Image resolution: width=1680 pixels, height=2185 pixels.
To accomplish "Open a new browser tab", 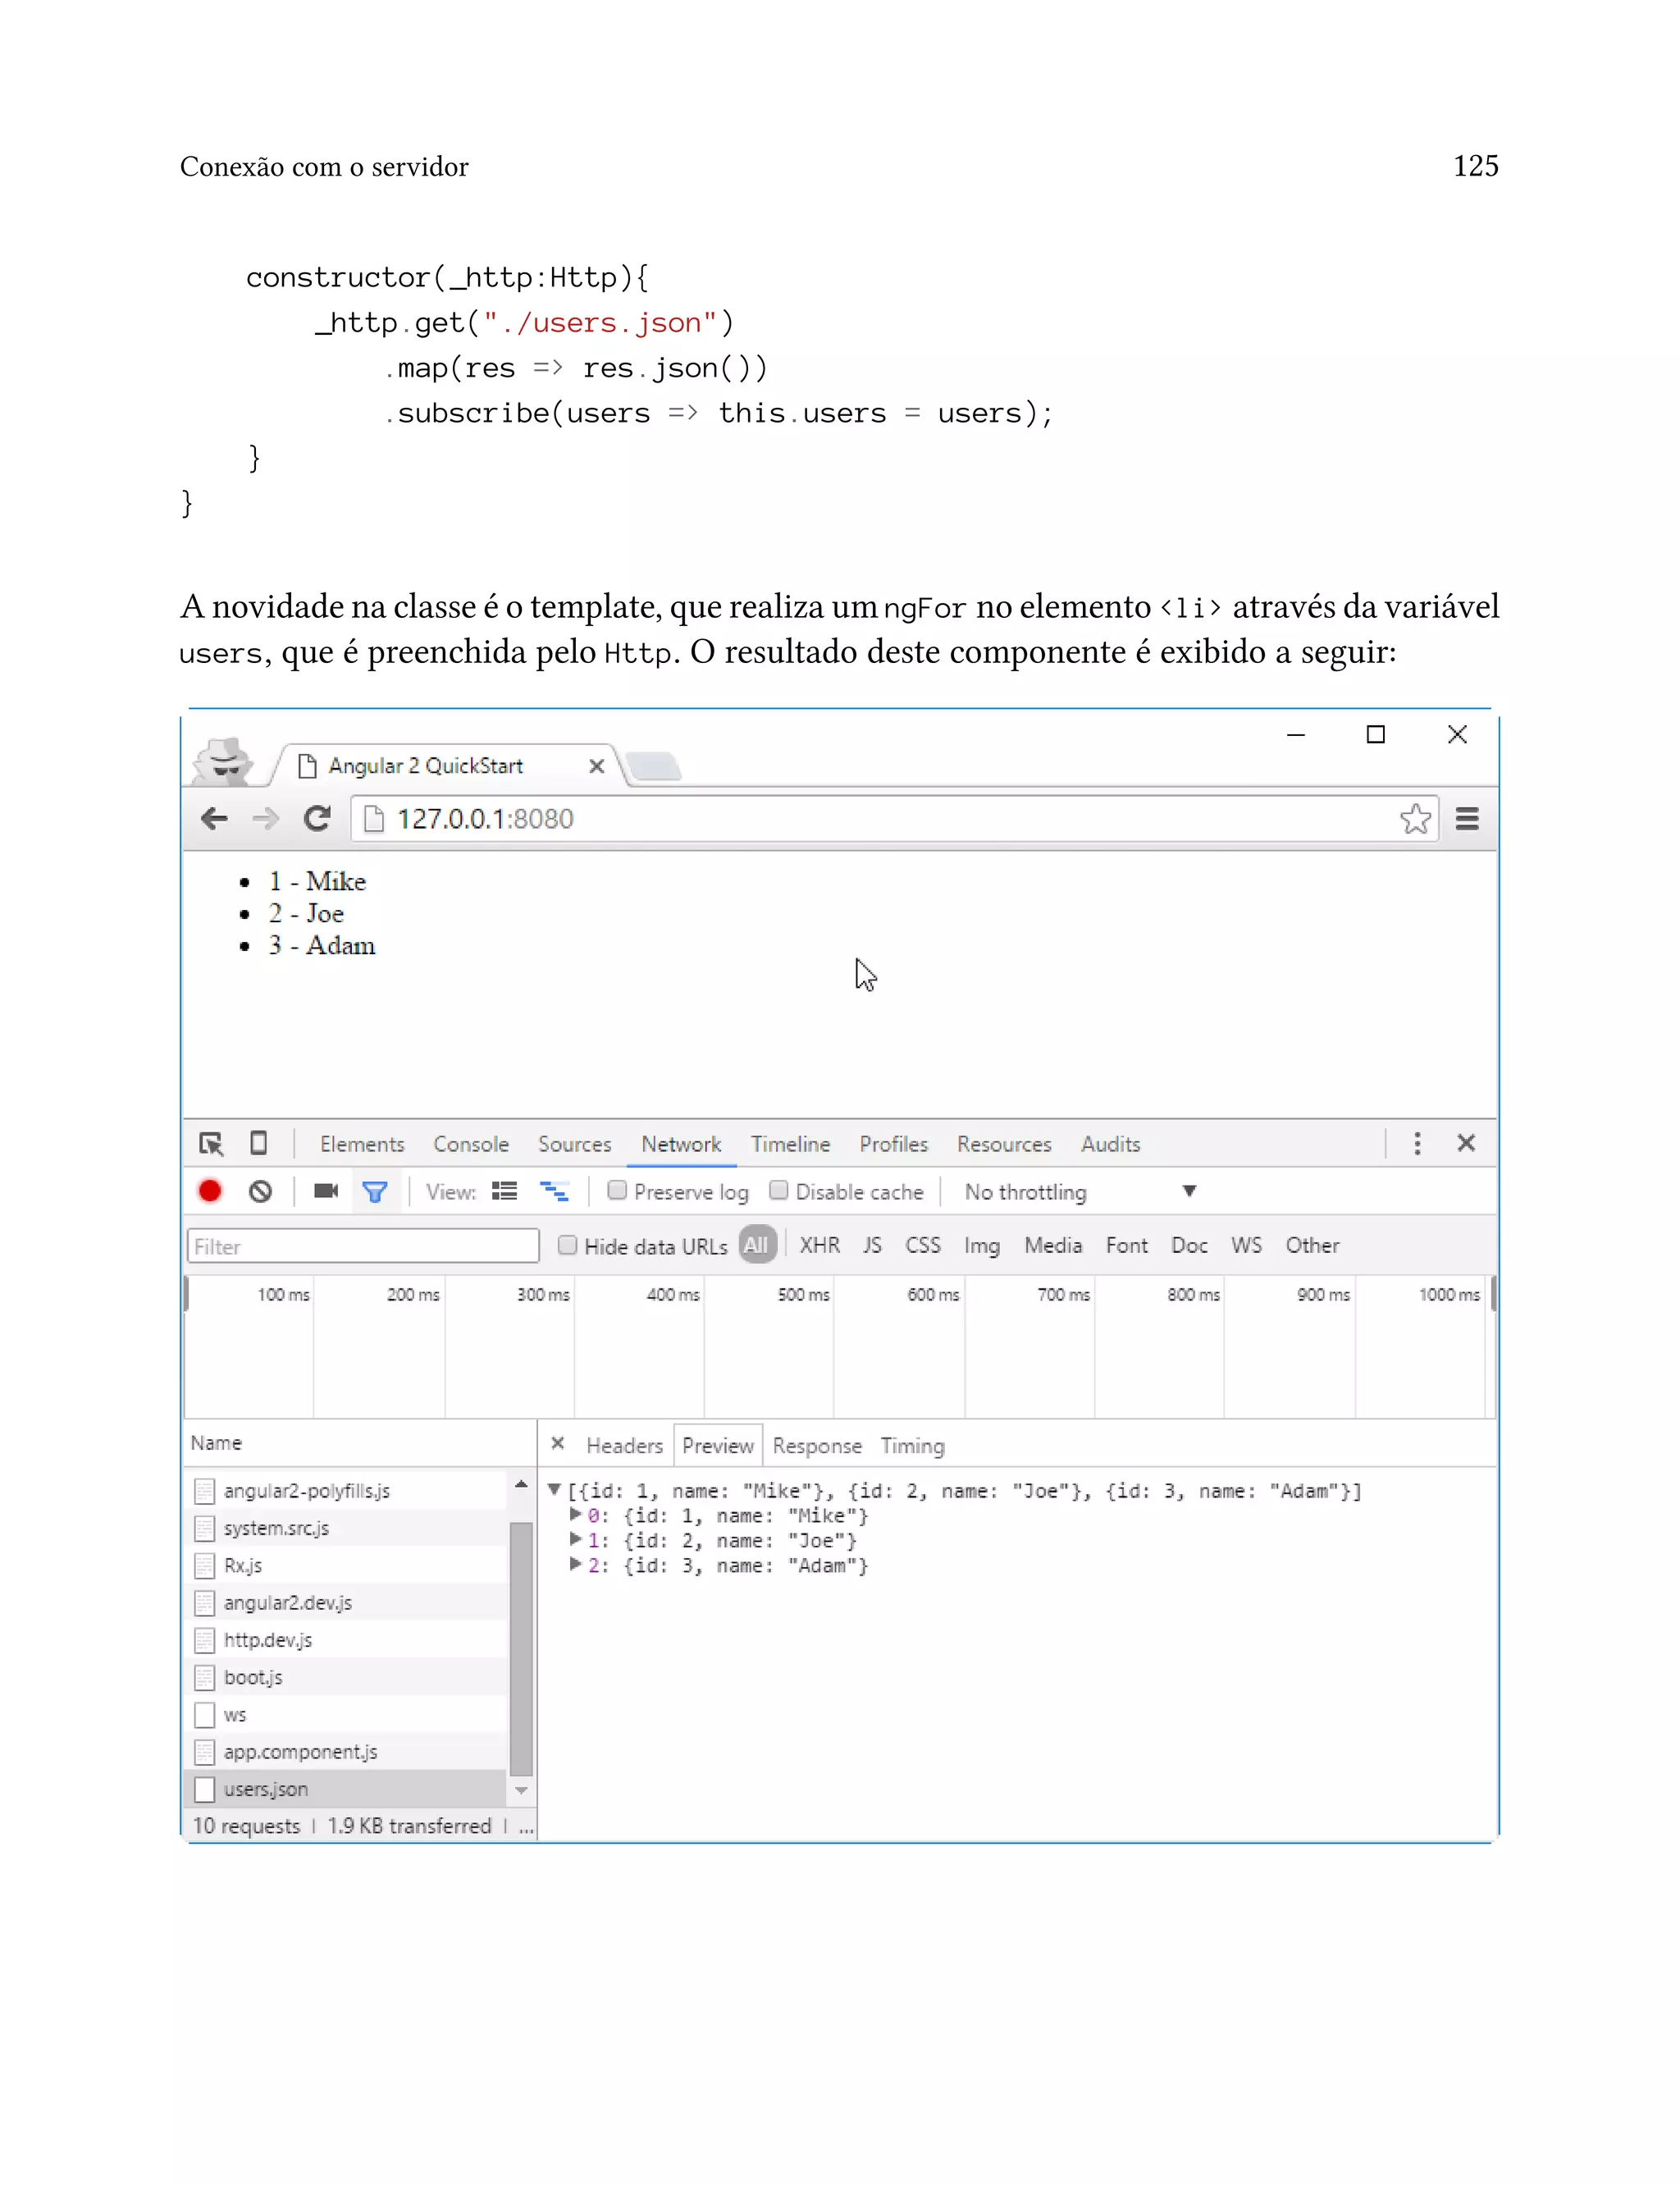I will [655, 767].
